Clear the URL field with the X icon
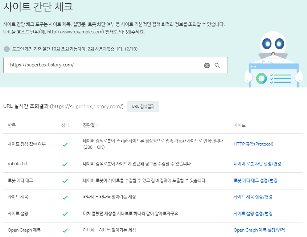This screenshot has width=307, height=237. click(207, 65)
